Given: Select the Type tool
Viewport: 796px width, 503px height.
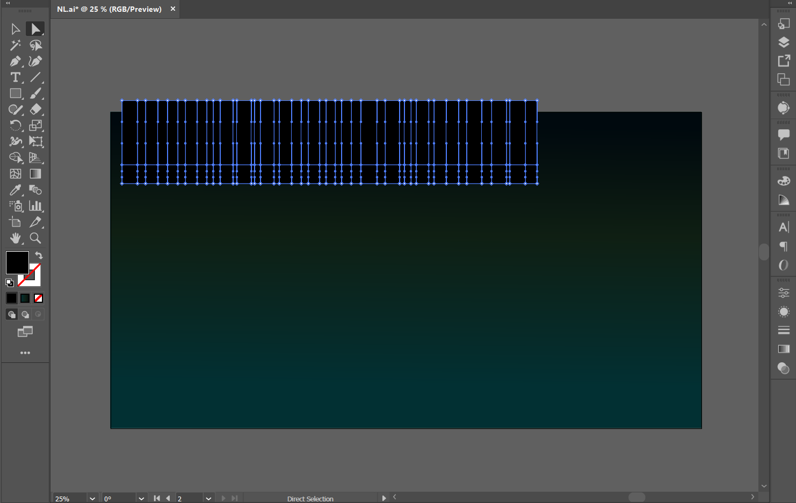Looking at the screenshot, I should tap(15, 77).
